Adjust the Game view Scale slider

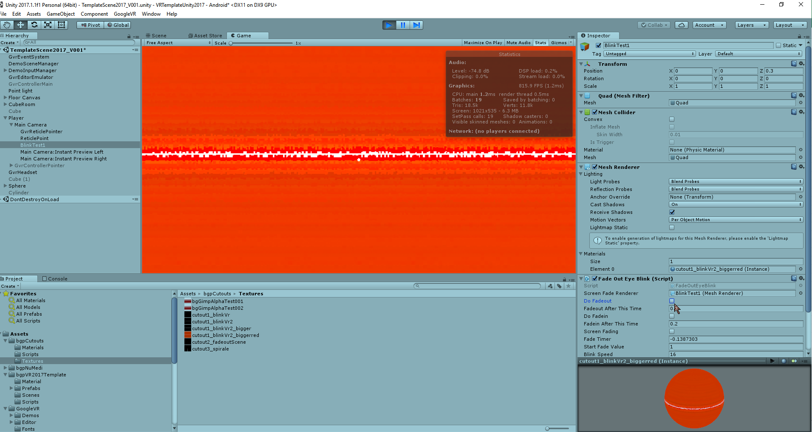231,43
